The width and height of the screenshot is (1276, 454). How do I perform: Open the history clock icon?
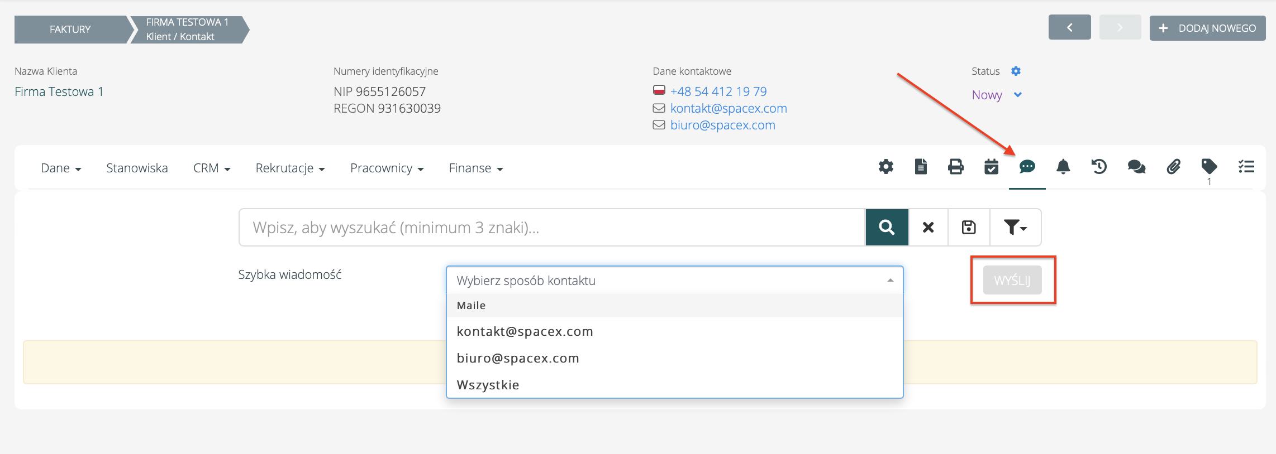coord(1099,167)
